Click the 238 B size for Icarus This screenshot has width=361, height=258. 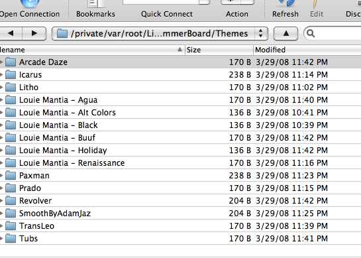(240, 74)
